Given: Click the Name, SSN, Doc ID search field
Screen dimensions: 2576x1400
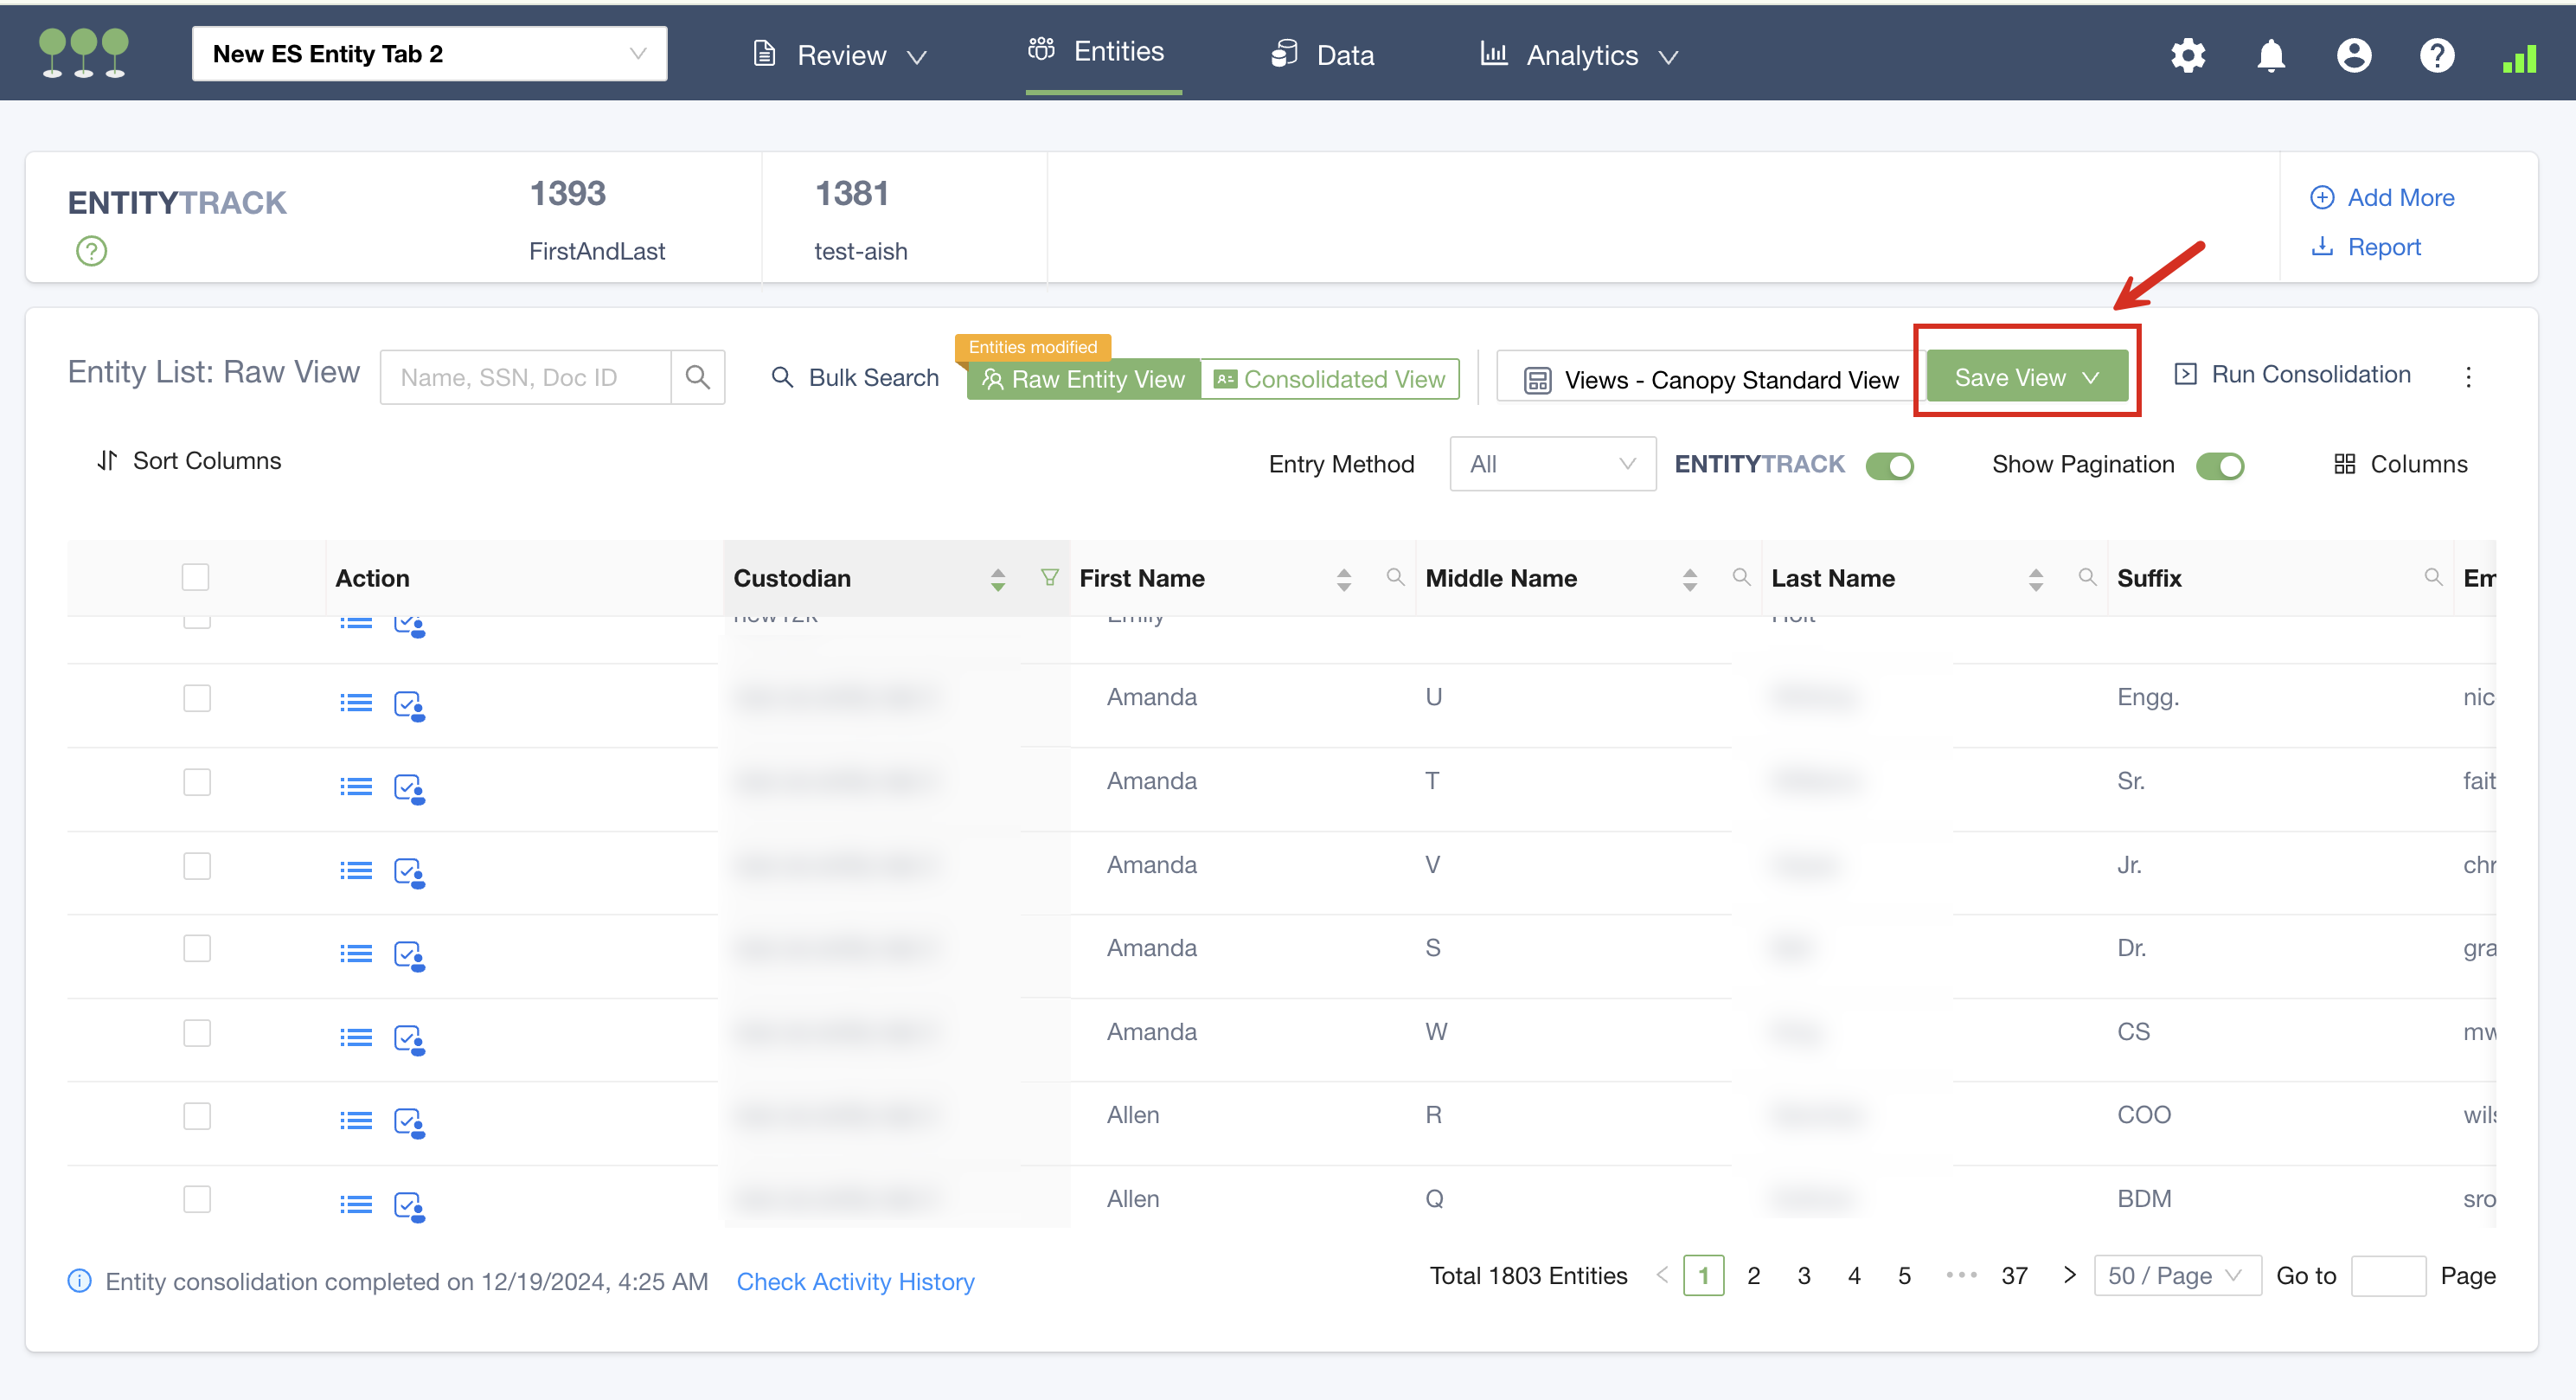Looking at the screenshot, I should [x=525, y=377].
